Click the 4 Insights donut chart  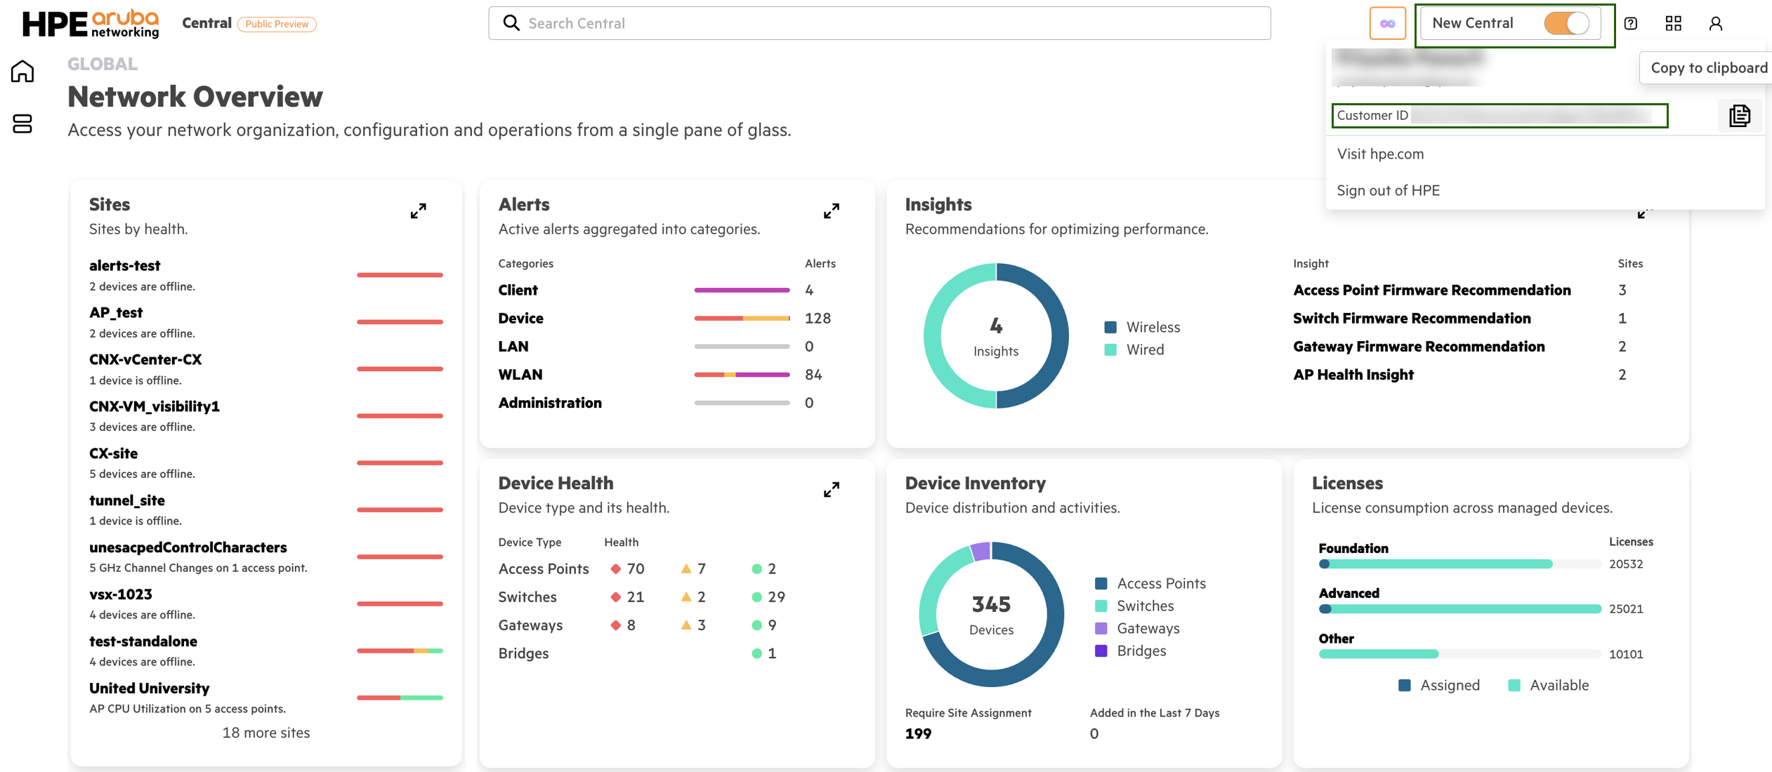click(996, 335)
